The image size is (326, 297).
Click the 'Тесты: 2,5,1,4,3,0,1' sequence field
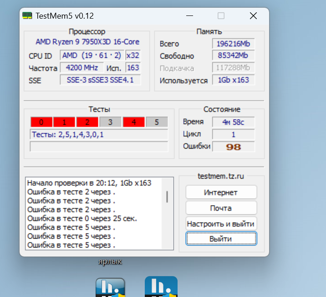pos(99,134)
